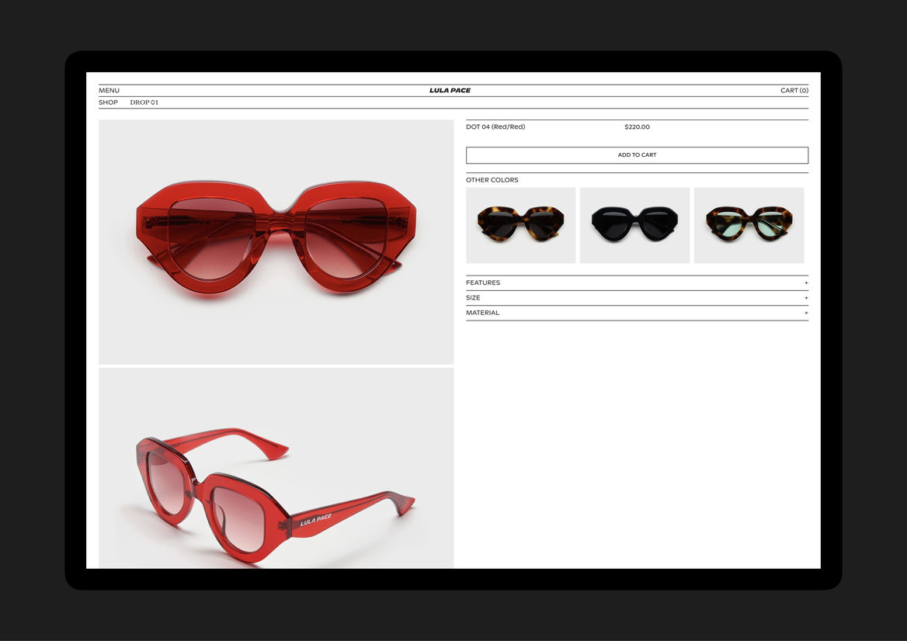Open the DROP 01 collection link

144,102
